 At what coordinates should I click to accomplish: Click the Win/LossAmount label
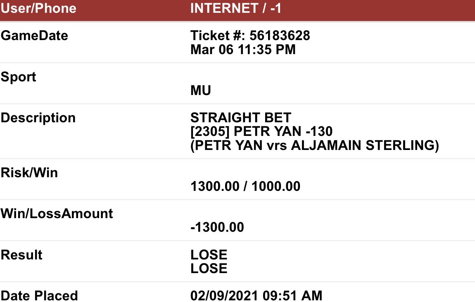pos(57,214)
